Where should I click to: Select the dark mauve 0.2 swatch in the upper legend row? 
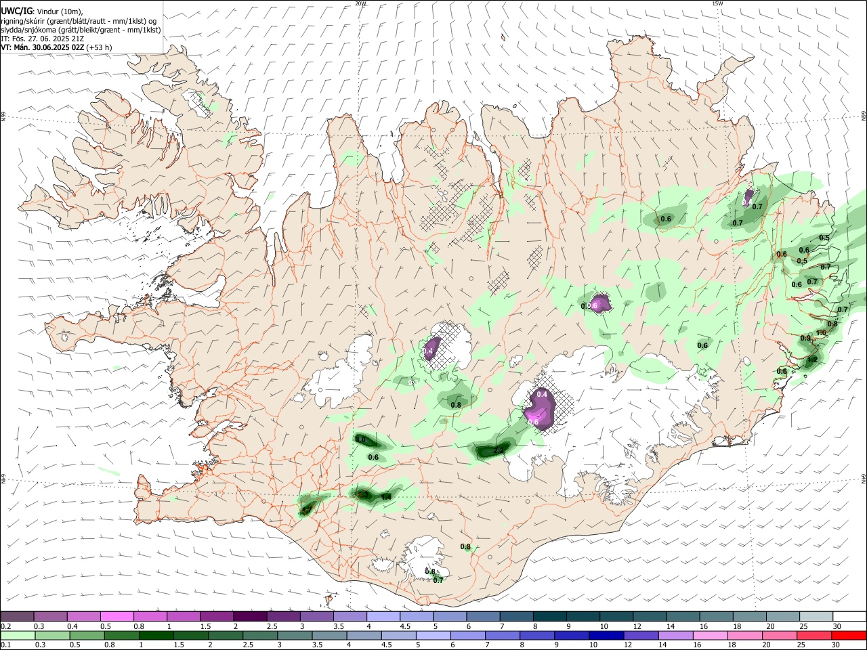(17, 616)
